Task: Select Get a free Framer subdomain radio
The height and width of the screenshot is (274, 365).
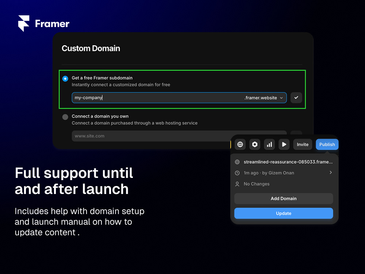Action: tap(65, 79)
